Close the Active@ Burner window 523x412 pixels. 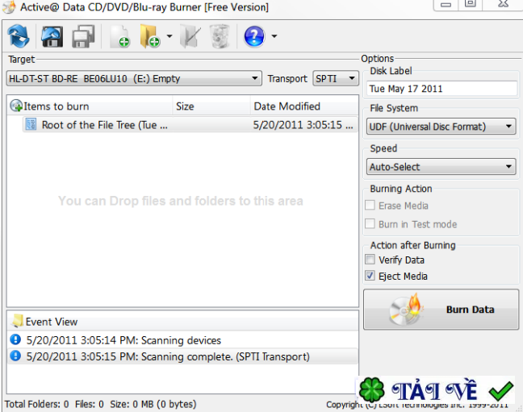pyautogui.click(x=503, y=4)
